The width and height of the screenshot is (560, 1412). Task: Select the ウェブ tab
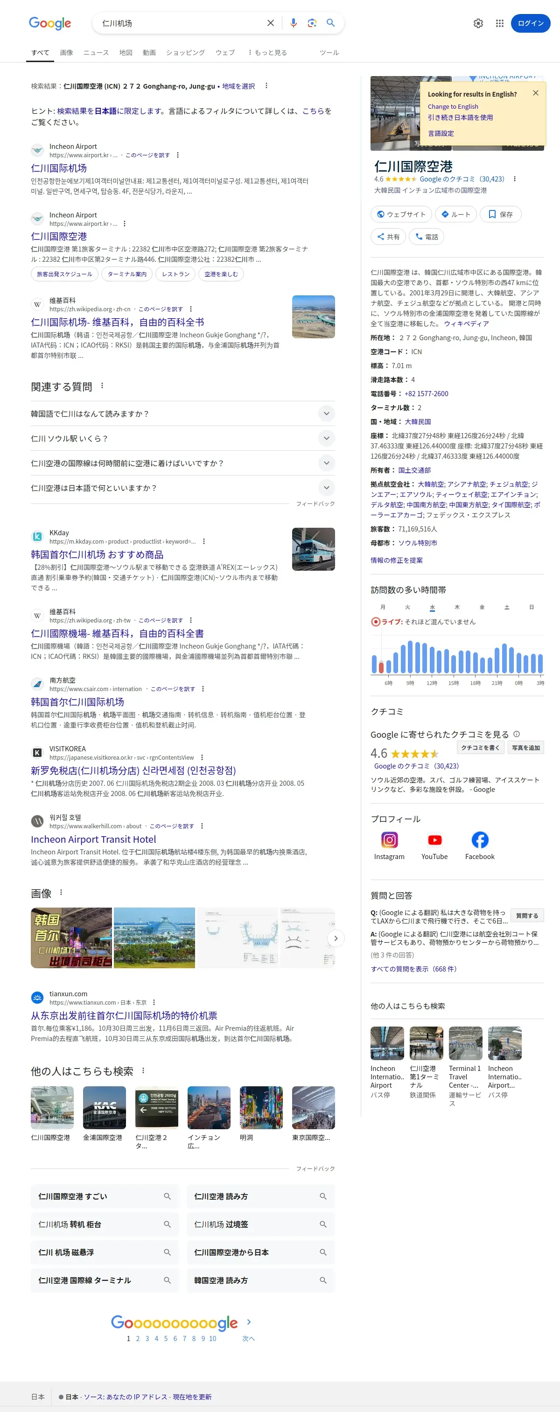tap(225, 53)
